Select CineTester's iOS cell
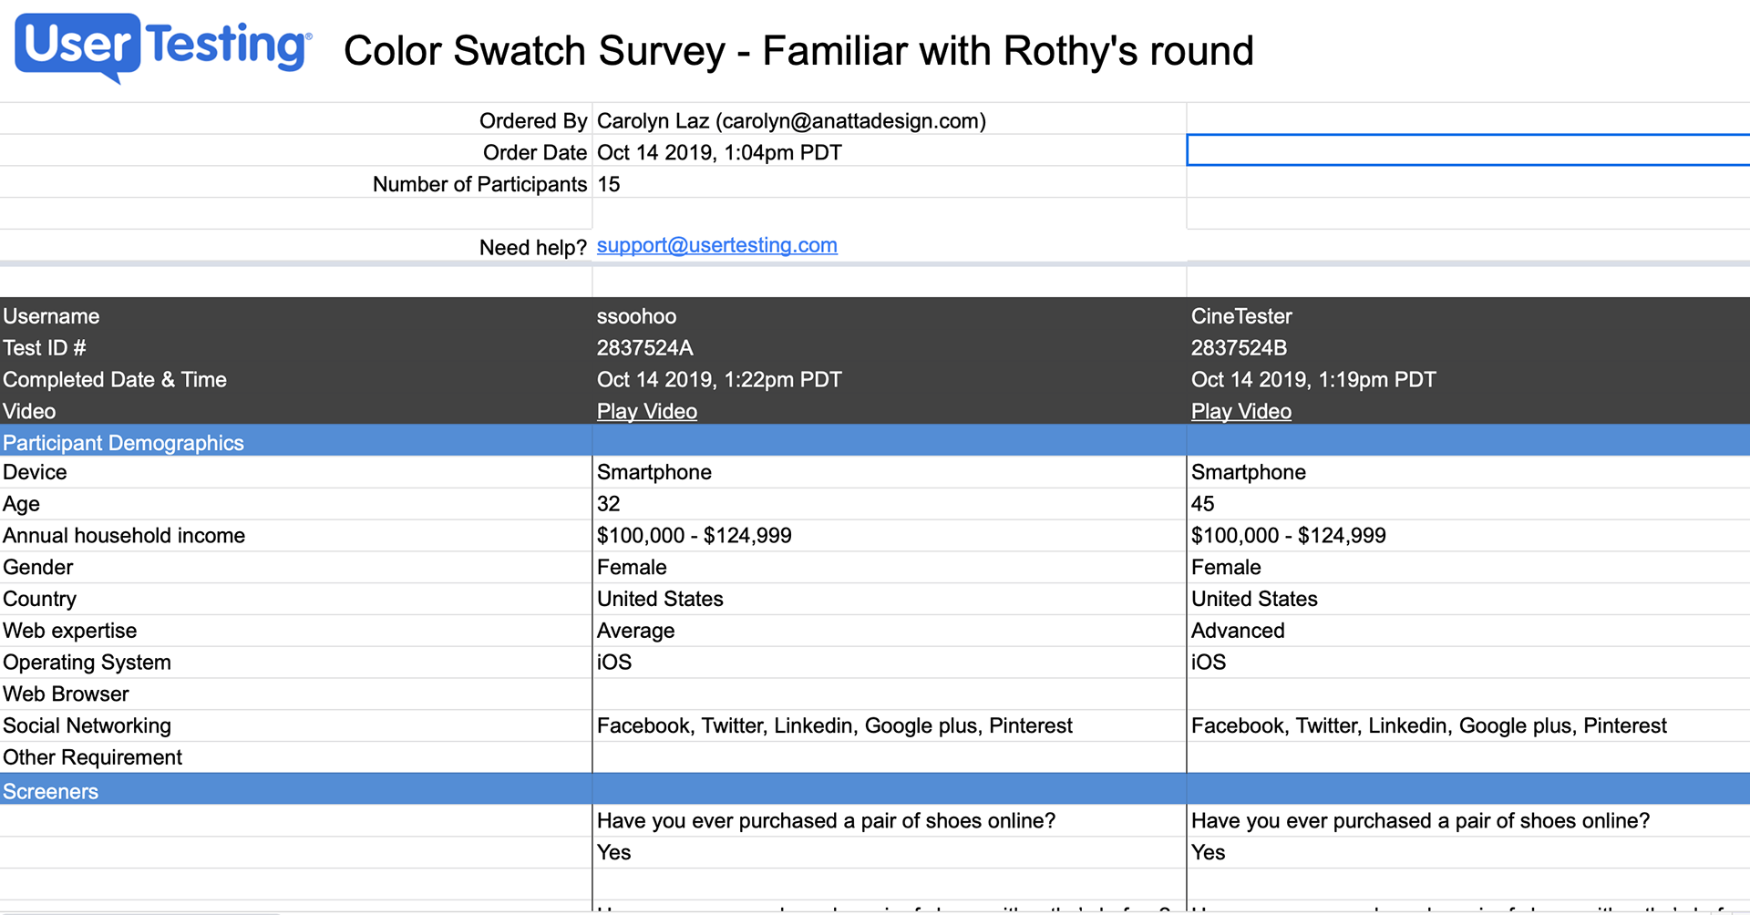Image resolution: width=1750 pixels, height=915 pixels. click(1468, 662)
